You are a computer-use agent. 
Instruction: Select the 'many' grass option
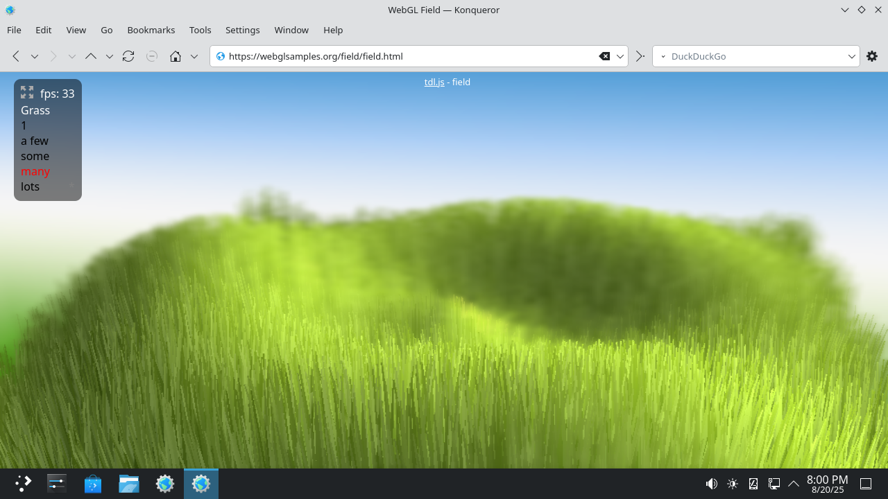(x=35, y=171)
